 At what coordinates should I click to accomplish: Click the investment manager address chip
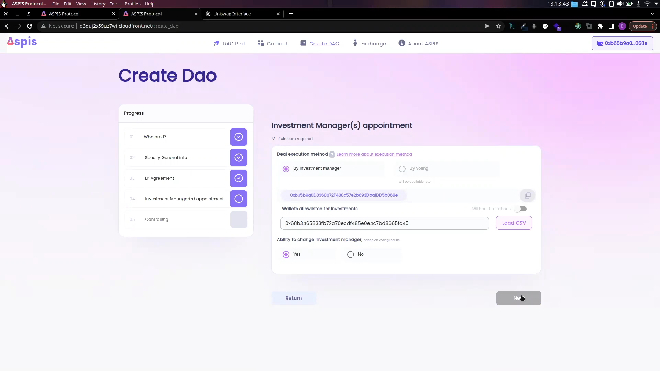[x=344, y=195]
